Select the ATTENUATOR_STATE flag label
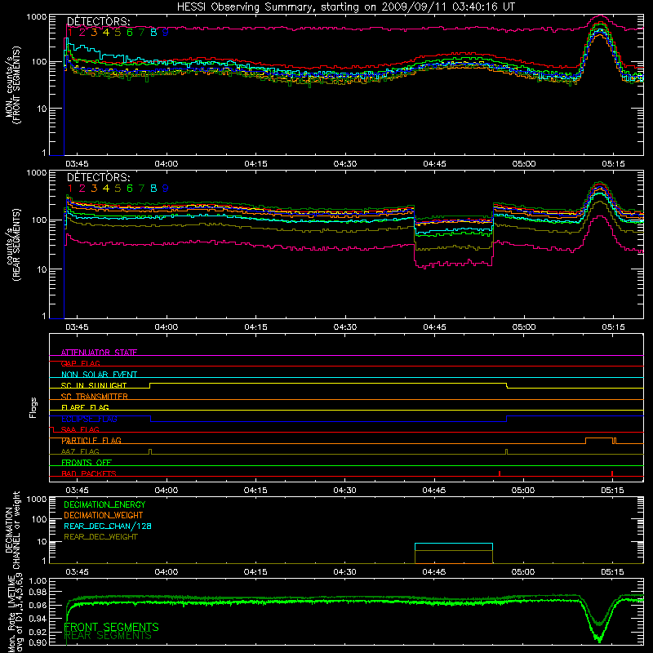The image size is (653, 653). click(x=99, y=353)
